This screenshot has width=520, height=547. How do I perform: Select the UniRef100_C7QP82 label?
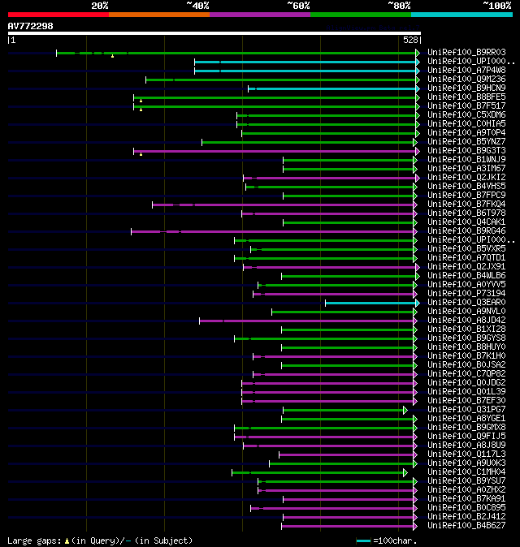(466, 373)
